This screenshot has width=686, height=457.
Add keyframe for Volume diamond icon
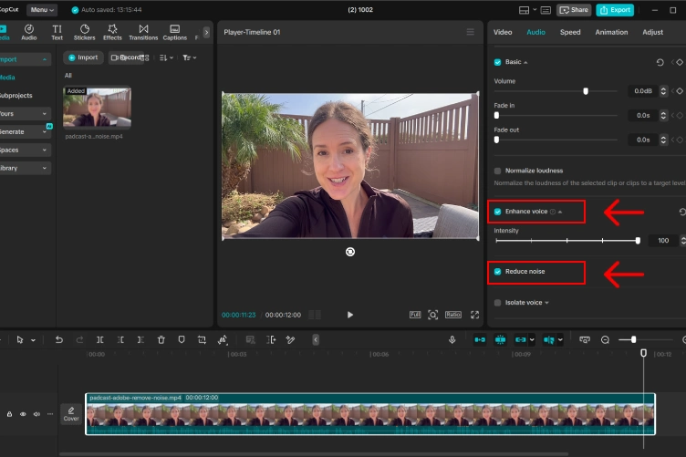pyautogui.click(x=680, y=91)
